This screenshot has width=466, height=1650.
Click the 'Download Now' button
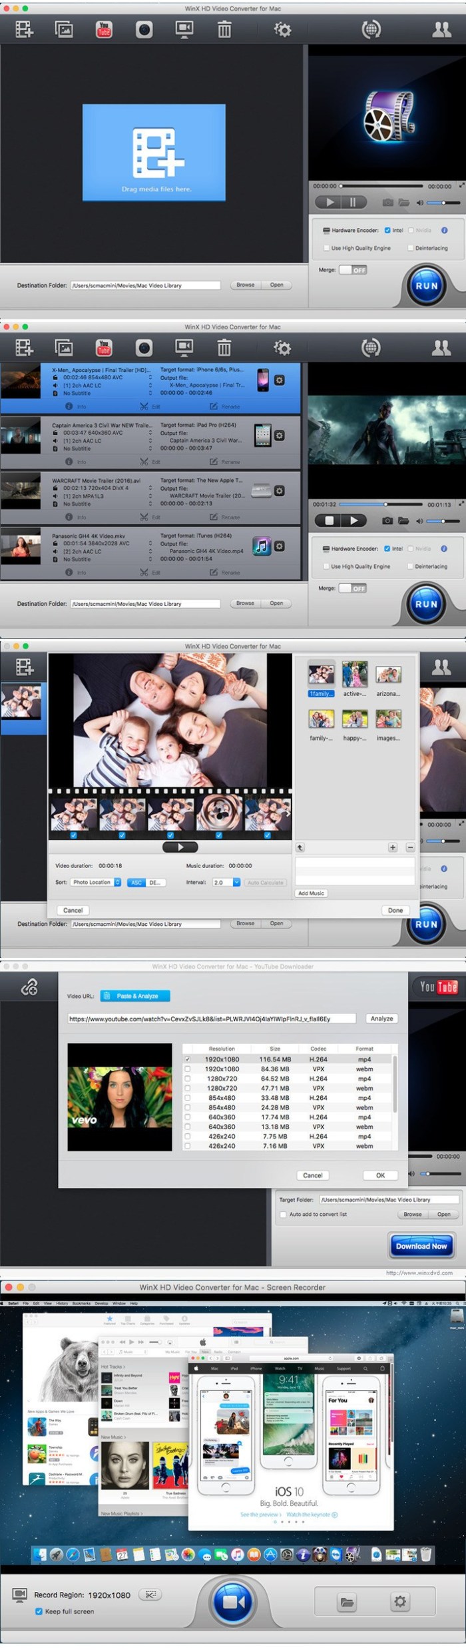point(421,1245)
